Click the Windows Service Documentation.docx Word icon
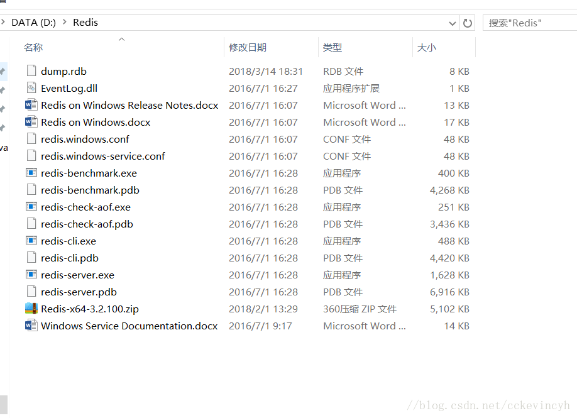The width and height of the screenshot is (577, 418). coord(31,325)
